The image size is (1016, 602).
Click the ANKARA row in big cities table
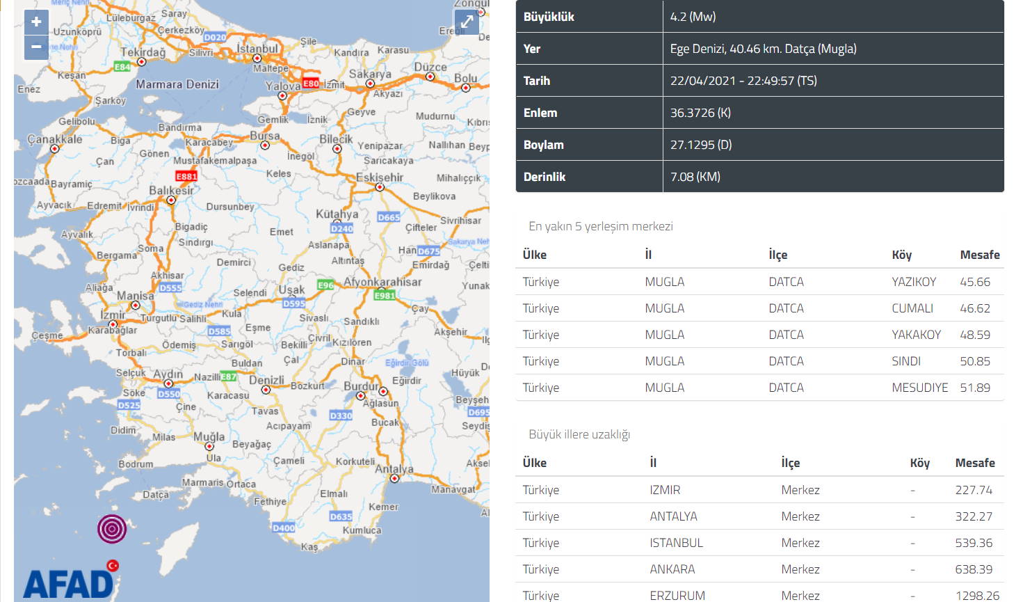[x=759, y=569]
